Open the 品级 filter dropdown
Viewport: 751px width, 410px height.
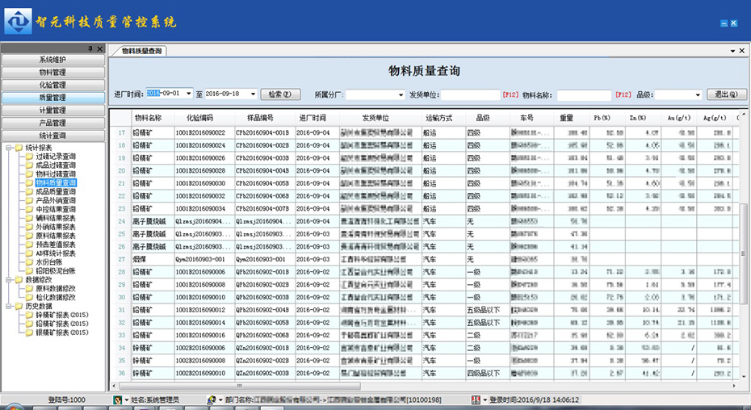(x=697, y=95)
